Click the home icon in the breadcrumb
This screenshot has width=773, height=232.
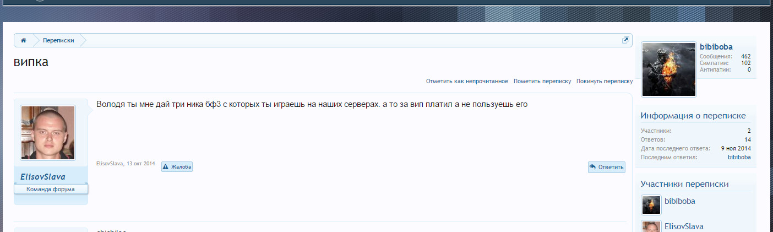24,41
